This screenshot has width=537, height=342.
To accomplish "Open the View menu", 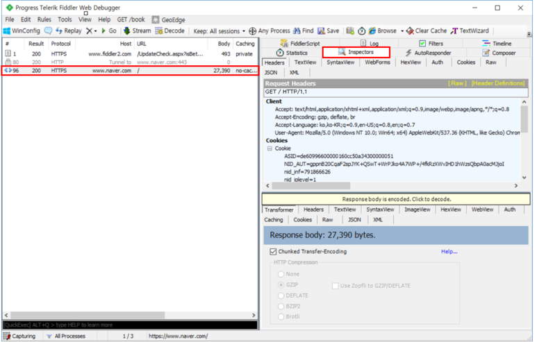I will click(x=85, y=19).
